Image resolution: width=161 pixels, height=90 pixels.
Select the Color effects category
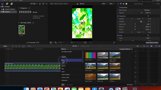pyautogui.click(x=63, y=72)
